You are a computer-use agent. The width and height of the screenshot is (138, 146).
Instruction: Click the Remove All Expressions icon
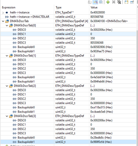coord(119,2)
